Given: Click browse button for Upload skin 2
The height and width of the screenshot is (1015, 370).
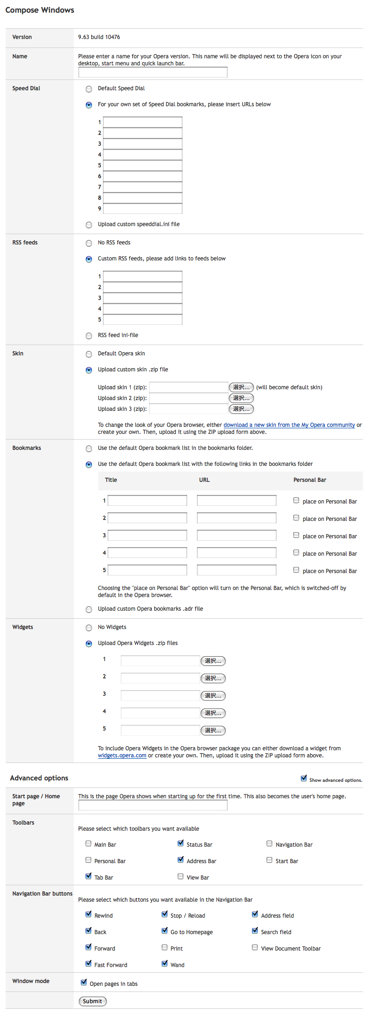Looking at the screenshot, I should tap(241, 398).
